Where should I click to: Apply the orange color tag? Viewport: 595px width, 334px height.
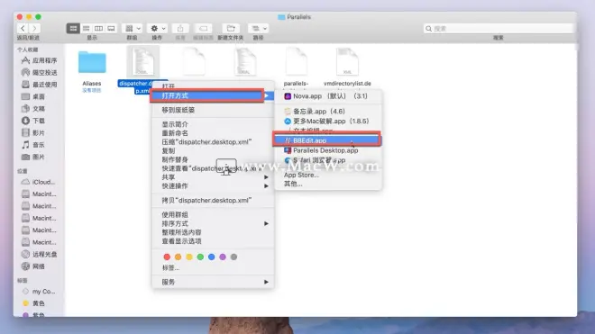click(178, 257)
